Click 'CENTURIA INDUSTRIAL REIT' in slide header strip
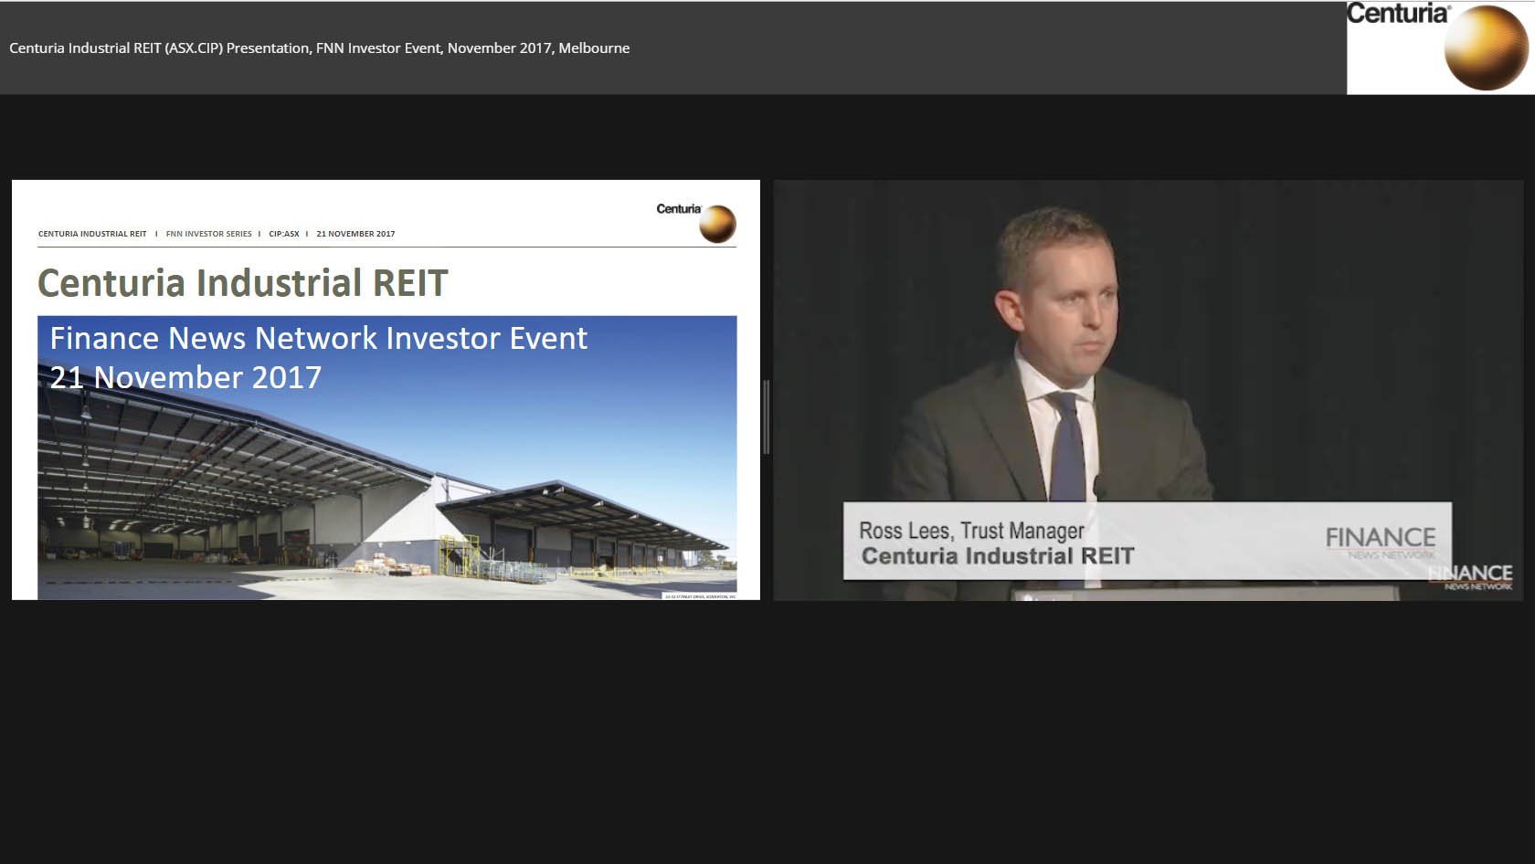The height and width of the screenshot is (864, 1535). [x=92, y=234]
